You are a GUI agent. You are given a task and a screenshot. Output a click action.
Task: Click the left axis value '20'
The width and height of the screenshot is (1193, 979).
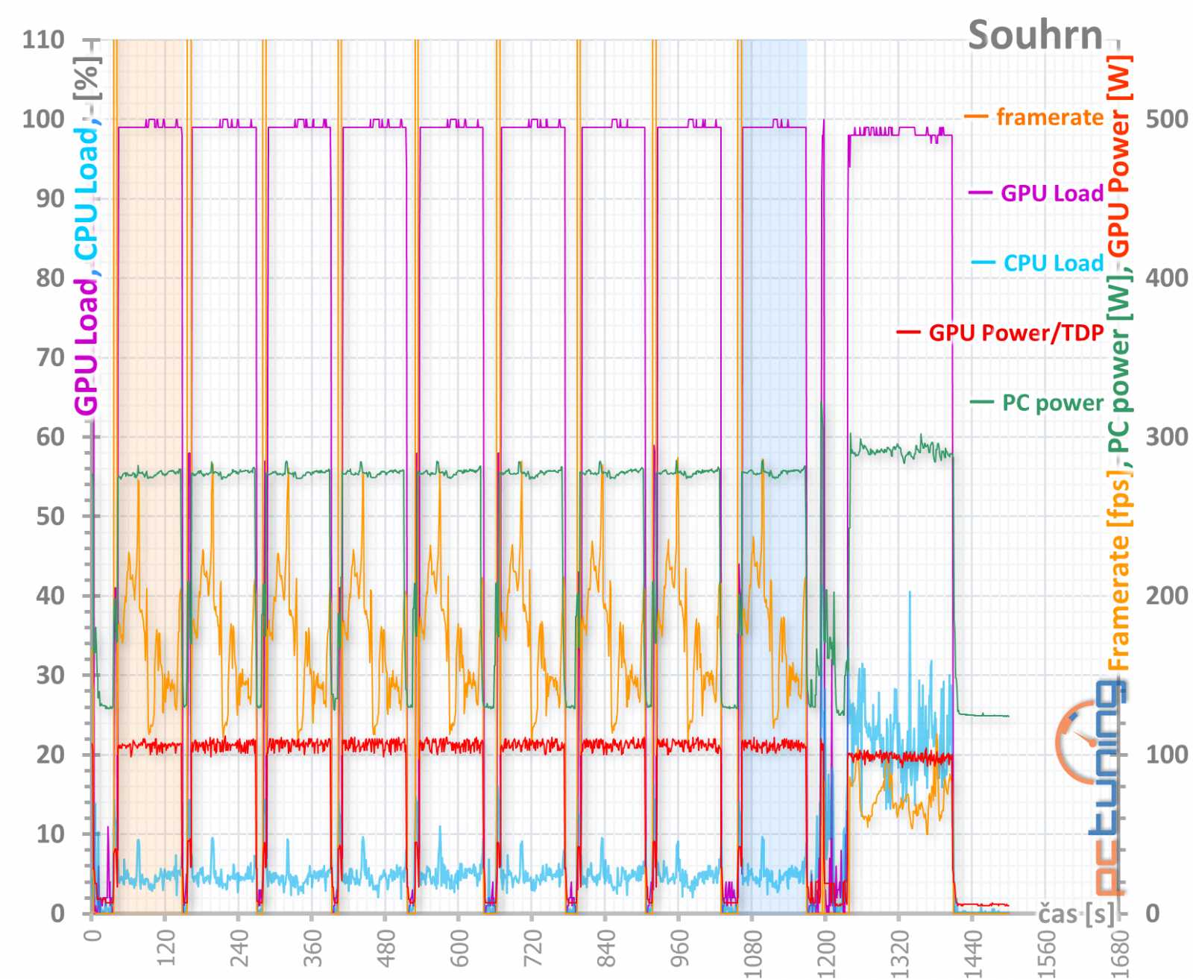coord(51,754)
